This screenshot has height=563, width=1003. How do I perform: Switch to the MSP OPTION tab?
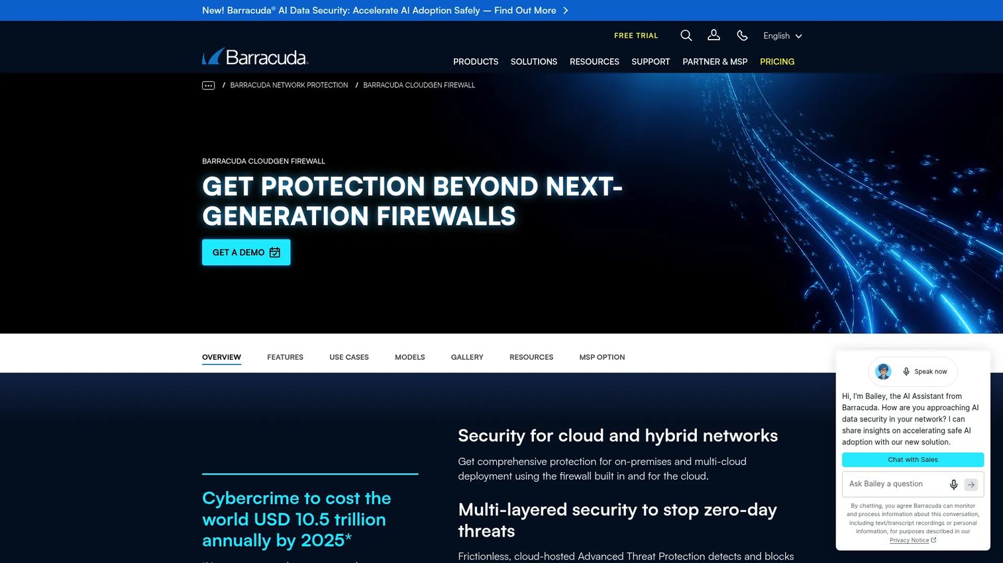(602, 357)
